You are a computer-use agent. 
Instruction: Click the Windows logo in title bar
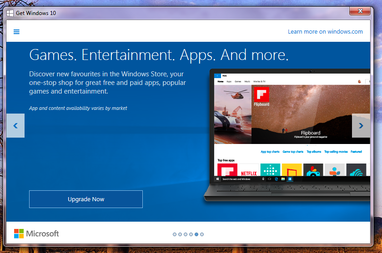coord(10,13)
